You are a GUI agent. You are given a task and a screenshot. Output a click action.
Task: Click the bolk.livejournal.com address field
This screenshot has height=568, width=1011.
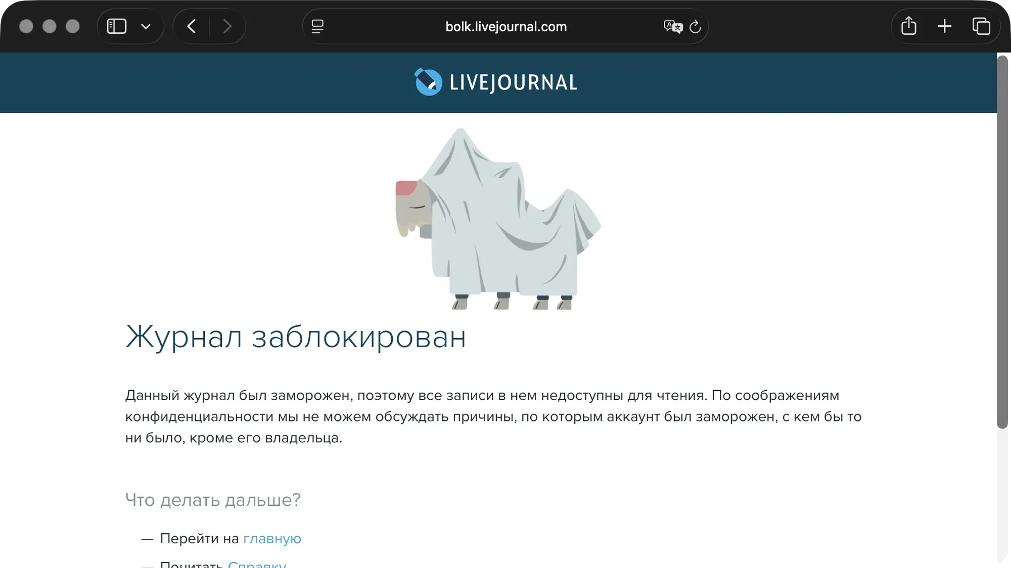[x=505, y=26]
